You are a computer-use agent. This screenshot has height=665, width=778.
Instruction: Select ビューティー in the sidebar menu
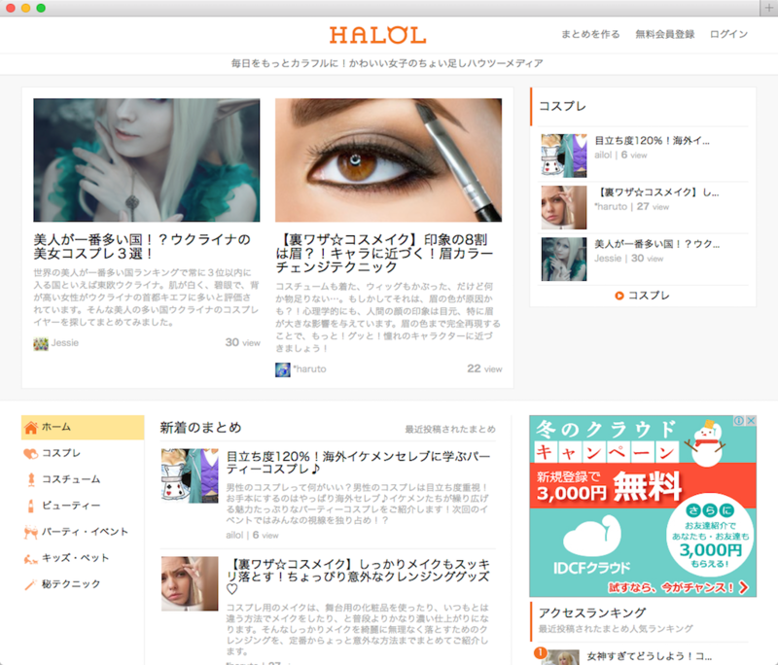(x=83, y=506)
